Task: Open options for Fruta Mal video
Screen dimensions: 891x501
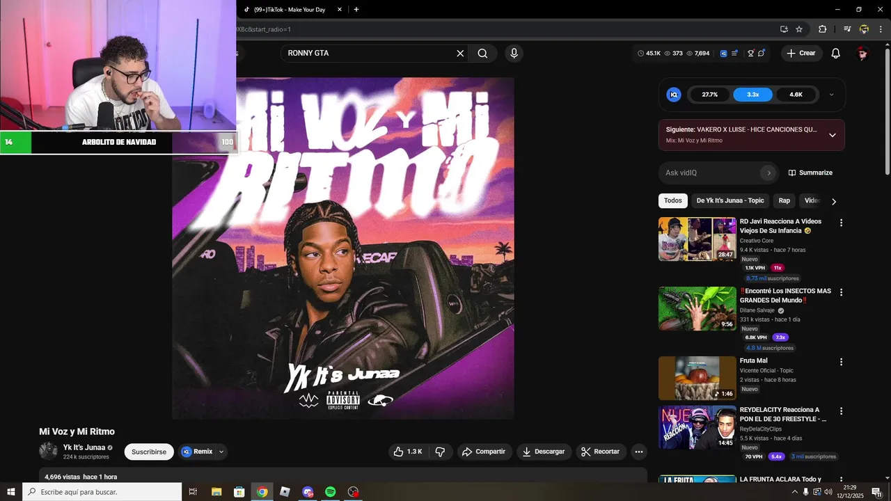Action: [x=841, y=362]
